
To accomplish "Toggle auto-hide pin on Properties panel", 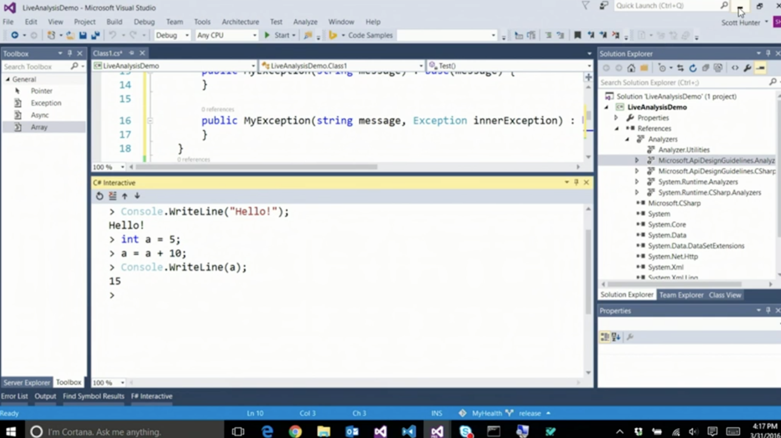I will [768, 310].
